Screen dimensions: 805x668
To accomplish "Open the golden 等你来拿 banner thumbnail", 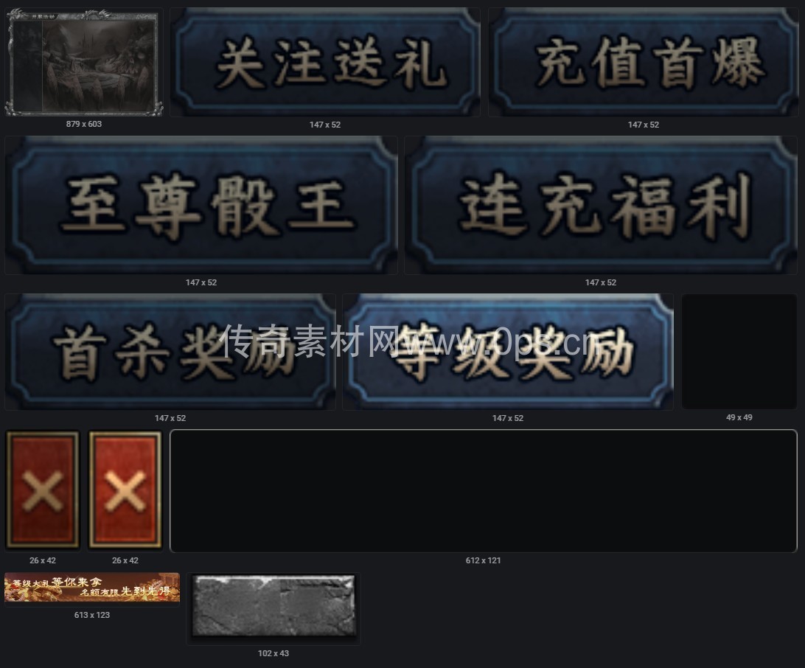I will pyautogui.click(x=92, y=589).
